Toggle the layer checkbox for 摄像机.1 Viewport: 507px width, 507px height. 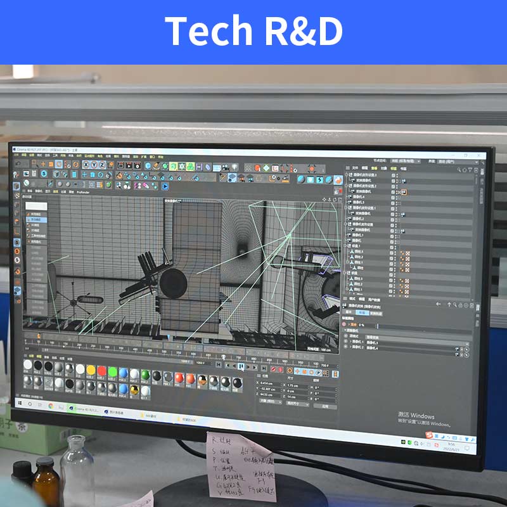(392, 236)
